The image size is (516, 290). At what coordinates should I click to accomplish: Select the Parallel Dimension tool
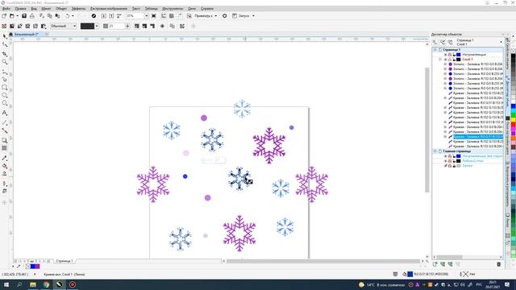4,122
